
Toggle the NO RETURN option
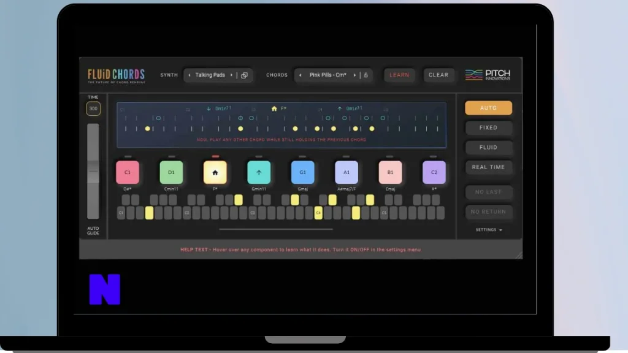coord(488,211)
